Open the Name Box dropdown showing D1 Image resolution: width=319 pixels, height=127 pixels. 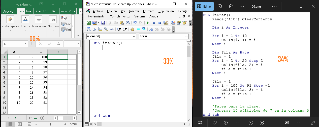click(25, 44)
